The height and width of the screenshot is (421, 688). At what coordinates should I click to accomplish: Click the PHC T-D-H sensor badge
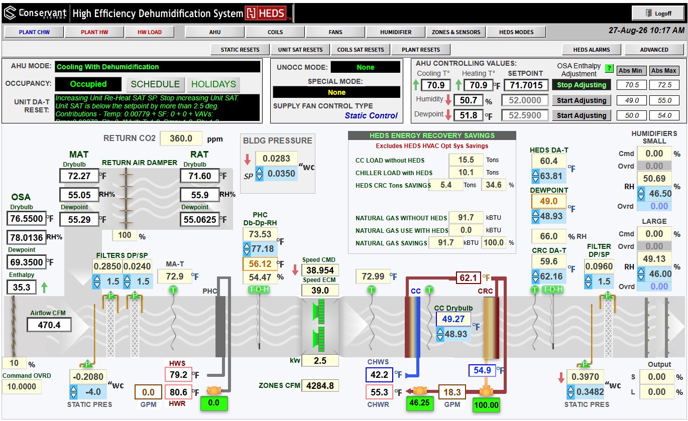pyautogui.click(x=259, y=290)
